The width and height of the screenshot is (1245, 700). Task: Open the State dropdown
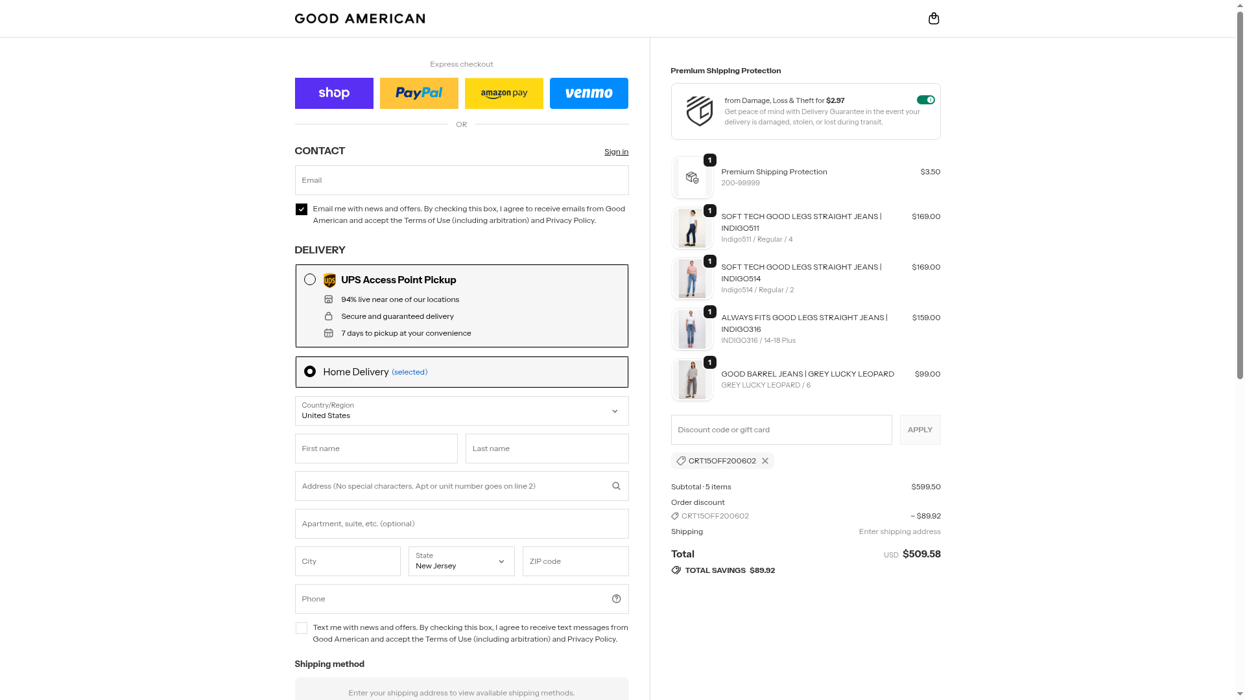click(461, 561)
